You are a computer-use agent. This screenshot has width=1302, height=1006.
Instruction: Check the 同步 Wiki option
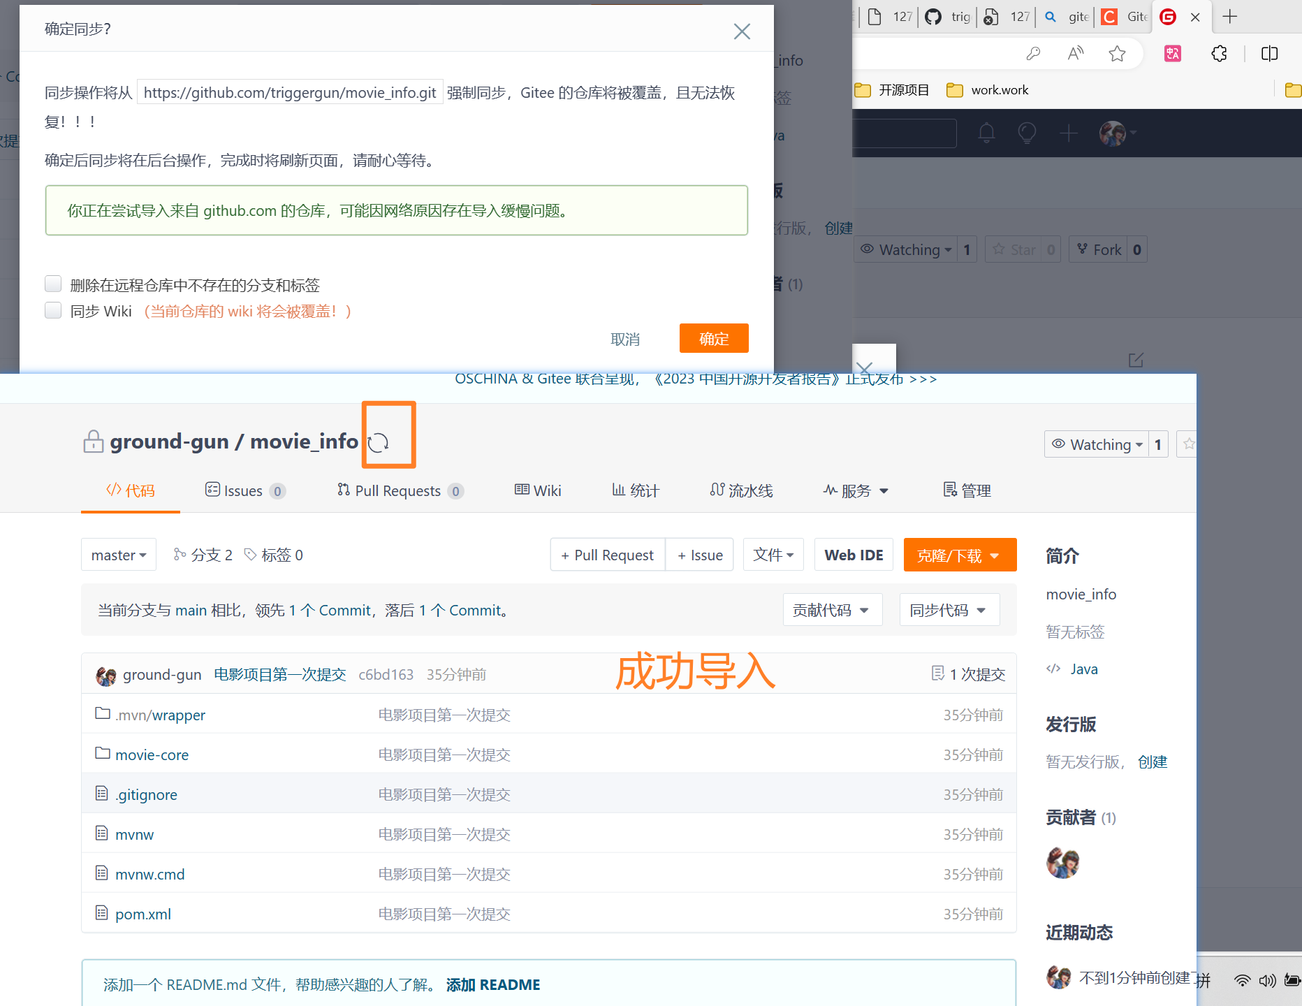point(53,310)
